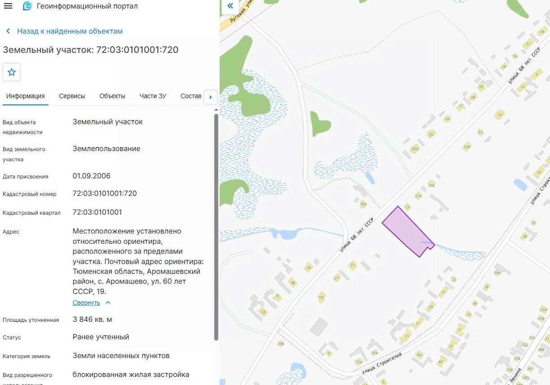Click the info panel vertical scrollbar
Viewport: 550px width, 385px height.
tap(216, 226)
